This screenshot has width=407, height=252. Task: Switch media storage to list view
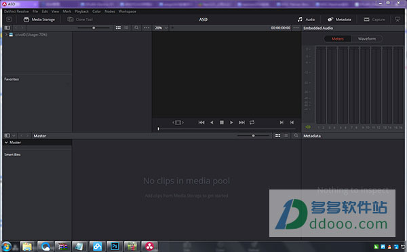(x=126, y=28)
